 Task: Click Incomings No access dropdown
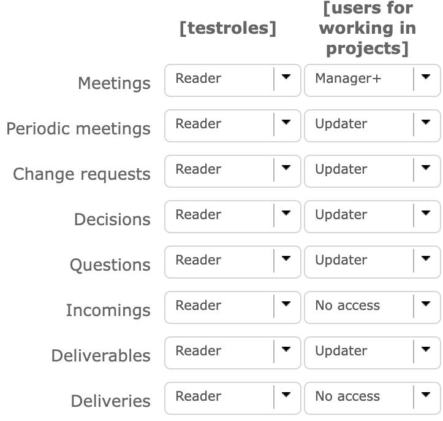[x=372, y=307]
